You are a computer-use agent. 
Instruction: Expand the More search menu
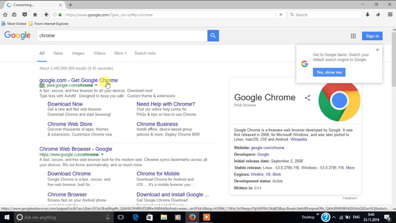(x=120, y=53)
